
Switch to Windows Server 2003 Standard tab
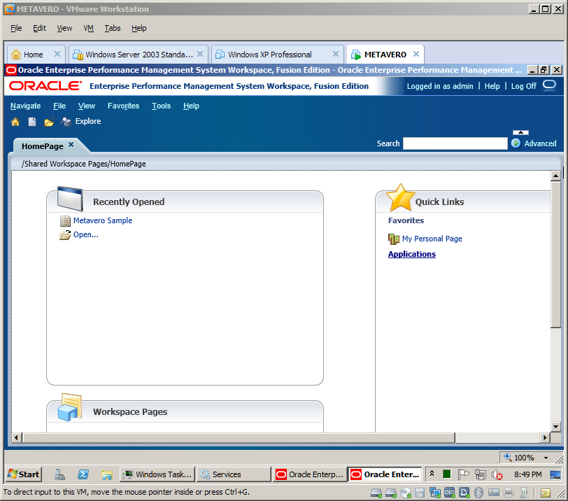(138, 55)
